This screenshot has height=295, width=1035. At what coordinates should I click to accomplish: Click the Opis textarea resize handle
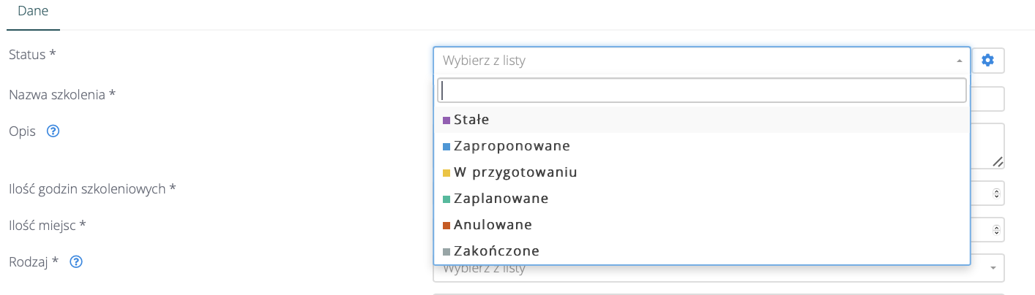998,162
